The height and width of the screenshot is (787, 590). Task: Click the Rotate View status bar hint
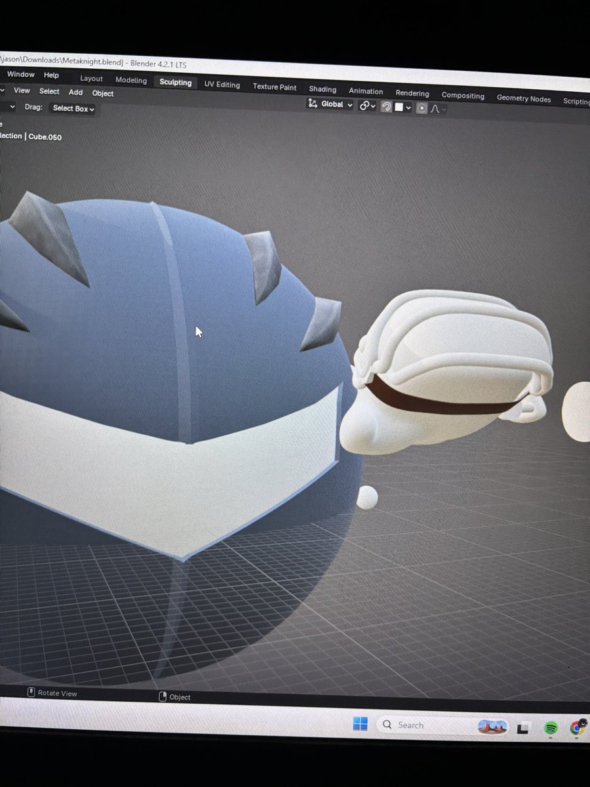tap(52, 693)
